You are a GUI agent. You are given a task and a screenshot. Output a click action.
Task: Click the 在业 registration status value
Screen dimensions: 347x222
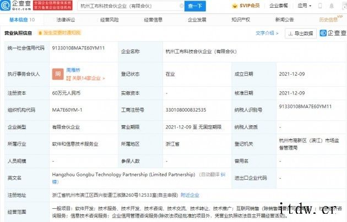170,74
